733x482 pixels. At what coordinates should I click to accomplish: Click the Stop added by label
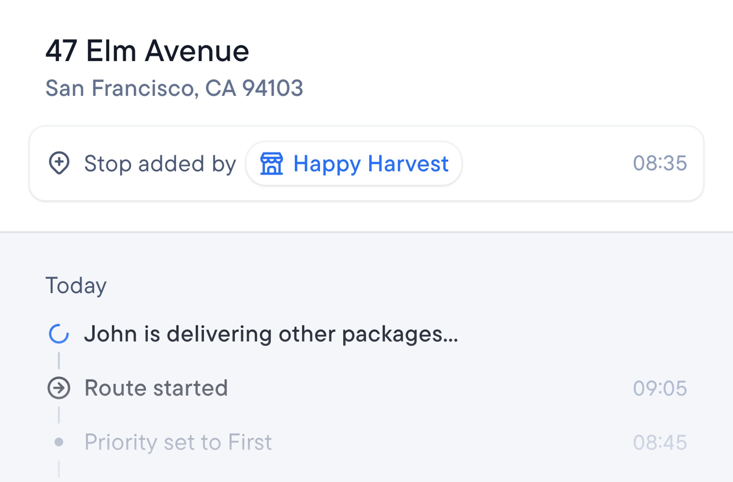(160, 164)
